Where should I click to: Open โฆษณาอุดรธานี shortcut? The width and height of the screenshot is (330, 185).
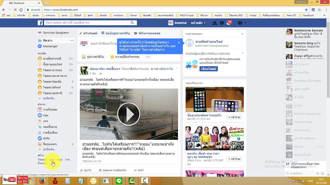pyautogui.click(x=52, y=93)
